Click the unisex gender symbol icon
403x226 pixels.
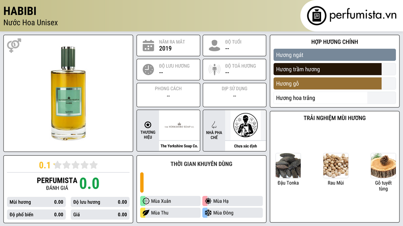tap(14, 46)
